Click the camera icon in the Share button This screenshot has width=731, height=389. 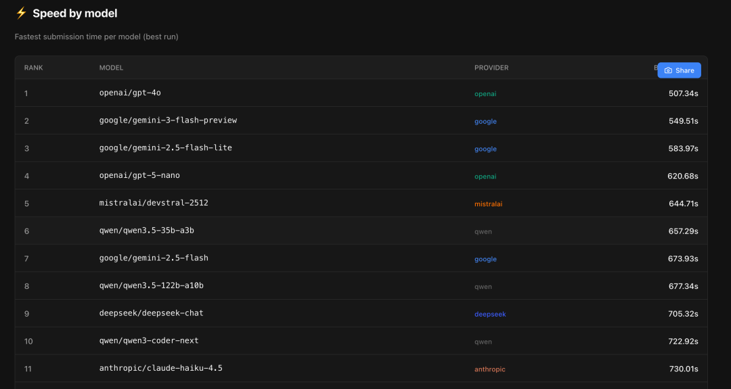click(668, 70)
